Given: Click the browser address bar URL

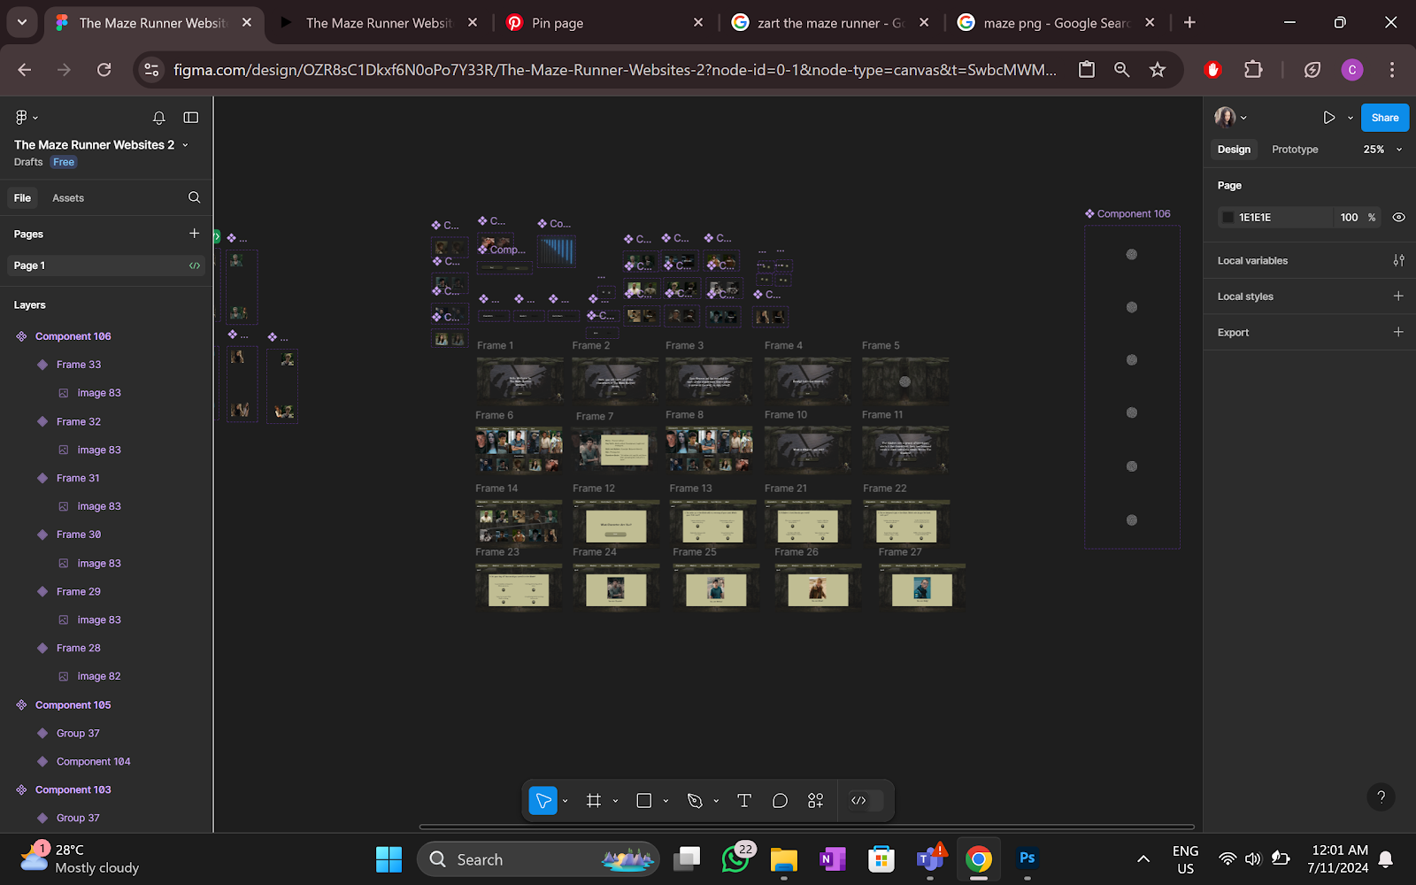Looking at the screenshot, I should [x=615, y=70].
